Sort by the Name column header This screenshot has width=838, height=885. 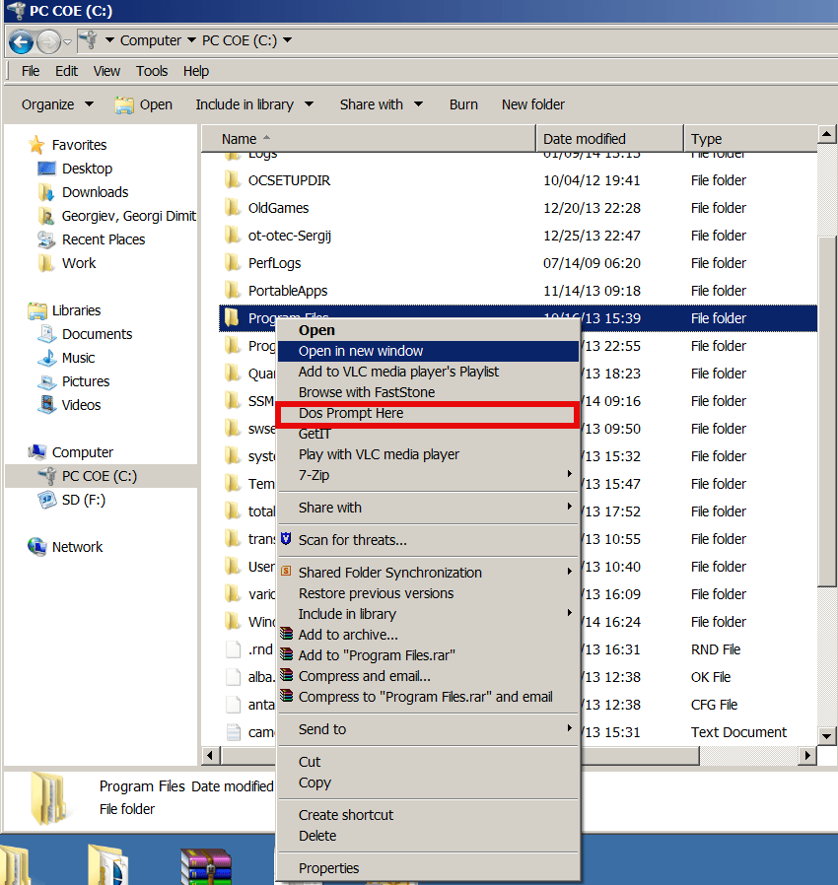(368, 139)
